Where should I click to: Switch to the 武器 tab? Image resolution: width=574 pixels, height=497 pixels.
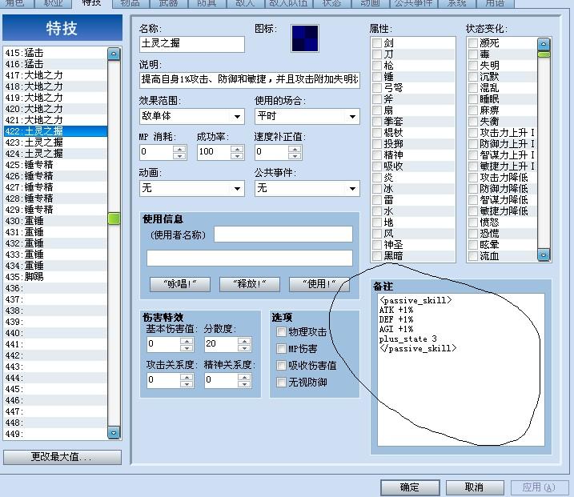[169, 3]
